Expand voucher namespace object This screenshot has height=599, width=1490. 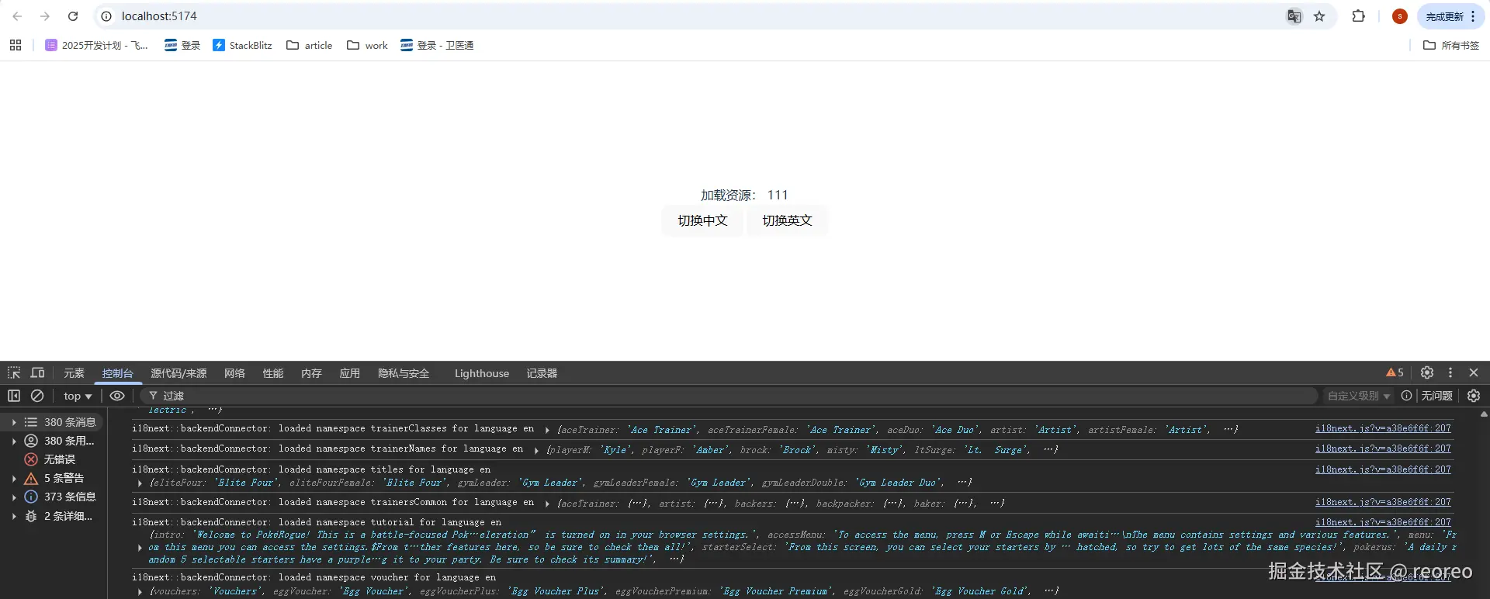(140, 591)
